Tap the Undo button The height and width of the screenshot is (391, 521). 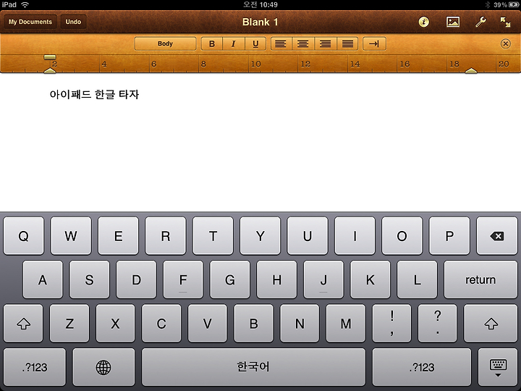(x=73, y=22)
